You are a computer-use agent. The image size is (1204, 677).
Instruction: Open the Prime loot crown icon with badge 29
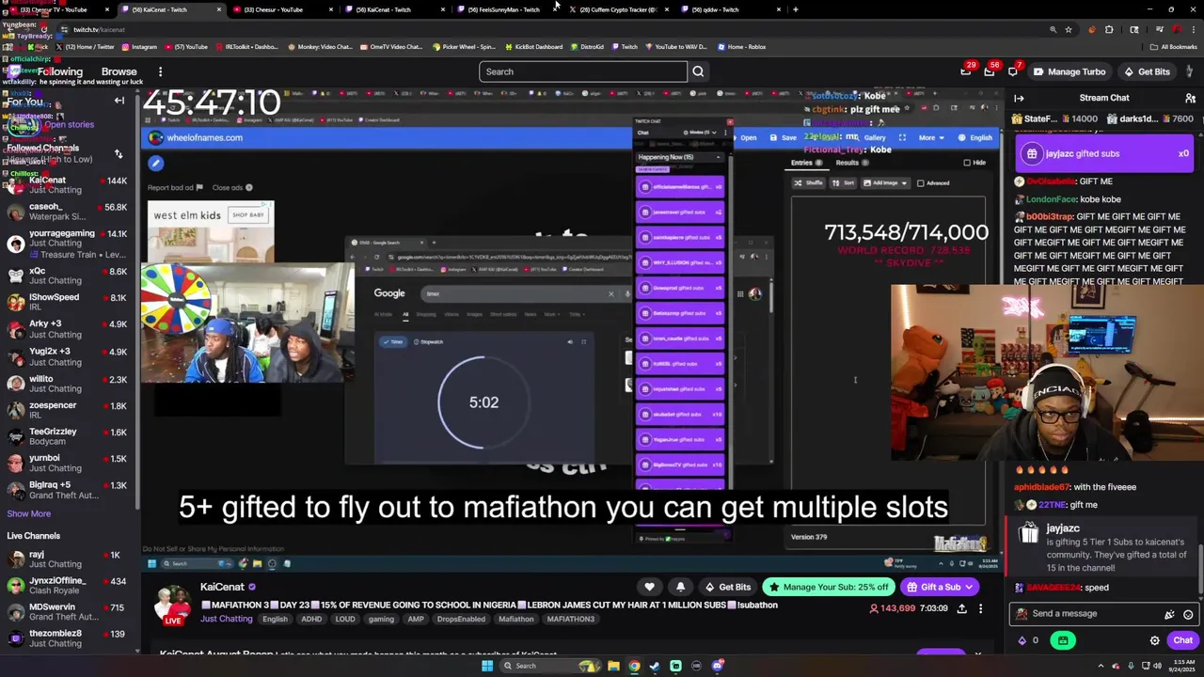point(966,71)
